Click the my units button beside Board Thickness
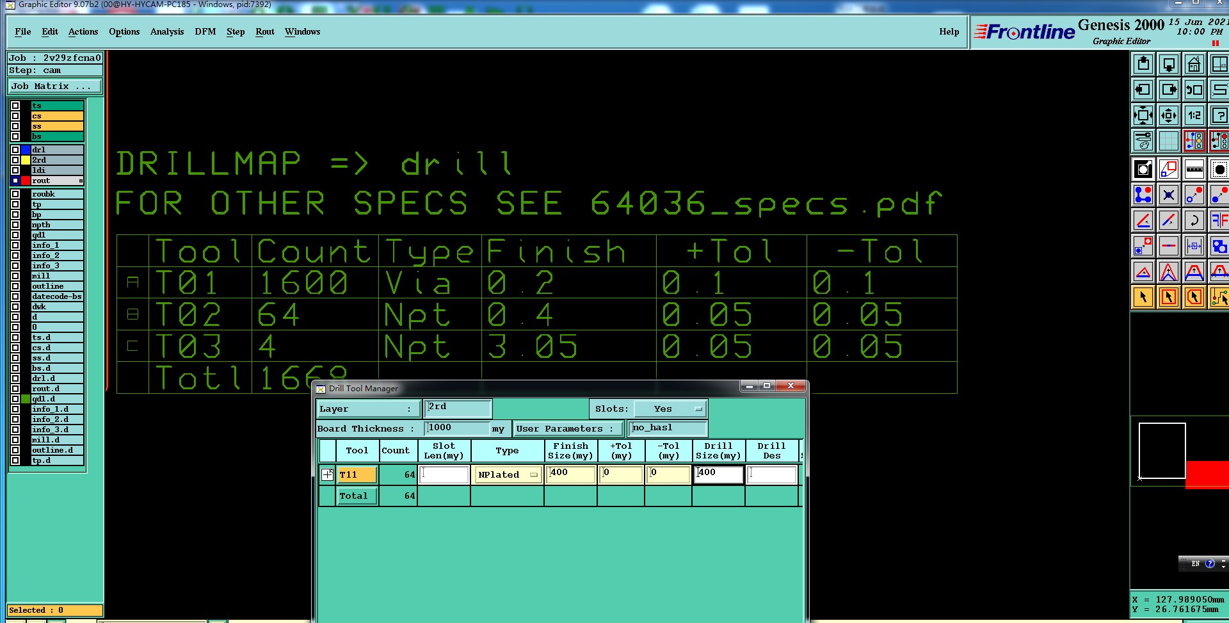Screen dimensions: 1229x623 [499, 429]
